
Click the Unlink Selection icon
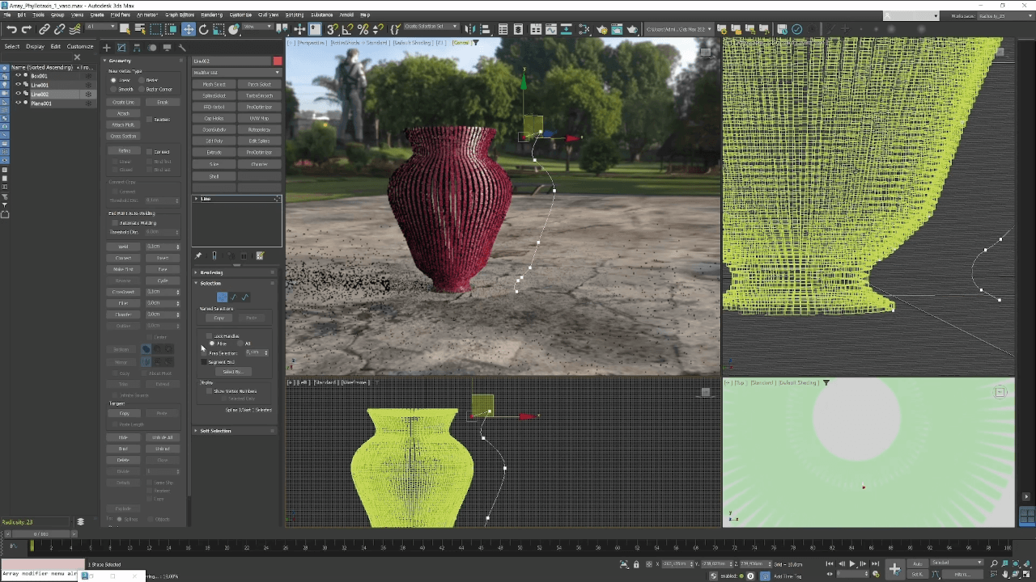coord(59,29)
